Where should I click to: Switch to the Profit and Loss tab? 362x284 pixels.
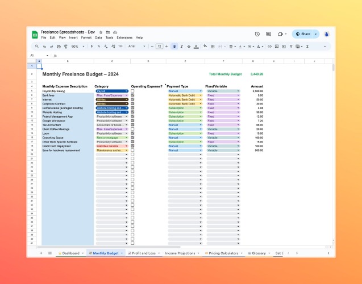point(144,253)
